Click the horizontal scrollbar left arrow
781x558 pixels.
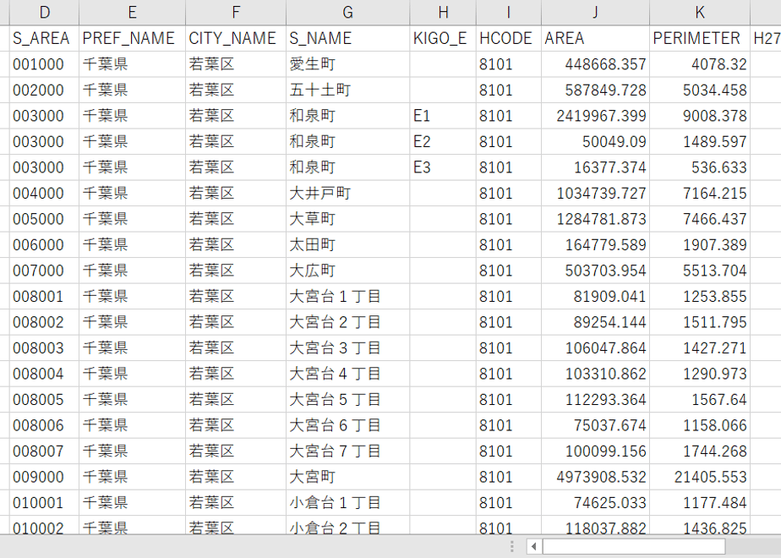pyautogui.click(x=534, y=546)
